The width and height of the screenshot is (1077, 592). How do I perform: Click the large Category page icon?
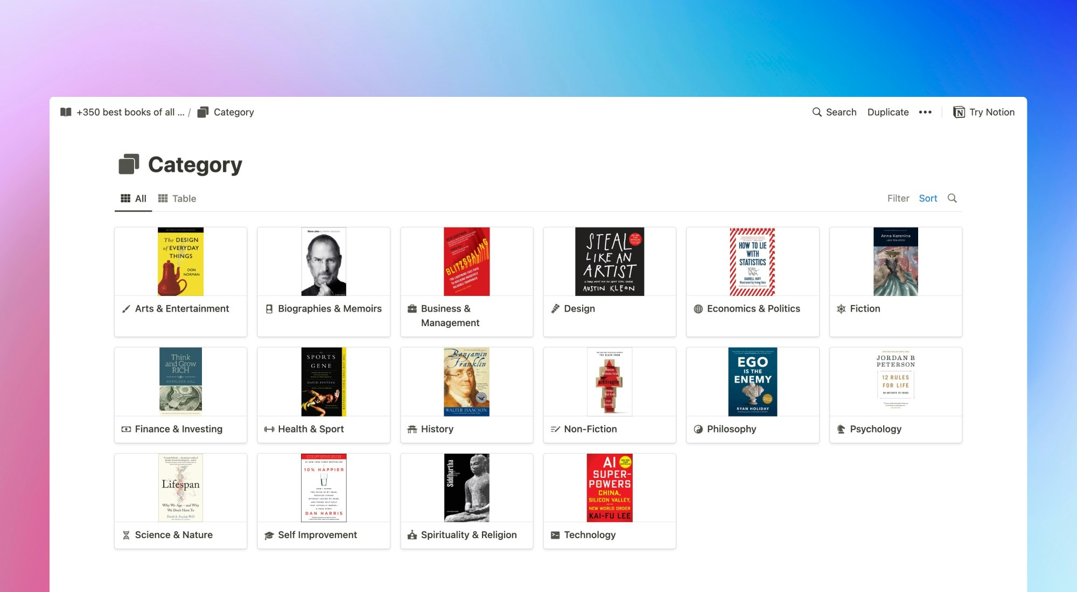point(129,164)
